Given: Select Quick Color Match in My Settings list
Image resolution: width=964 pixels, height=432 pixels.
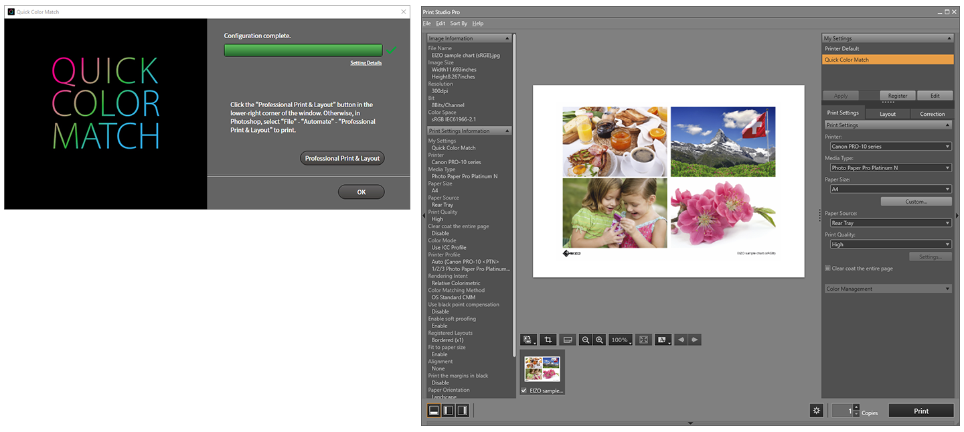Looking at the screenshot, I should tap(888, 60).
